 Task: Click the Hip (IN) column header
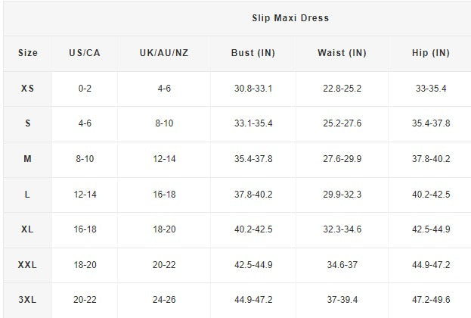431,53
